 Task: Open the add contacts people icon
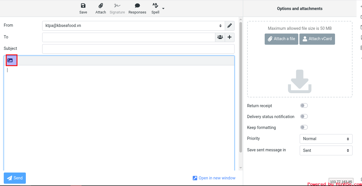click(x=220, y=37)
